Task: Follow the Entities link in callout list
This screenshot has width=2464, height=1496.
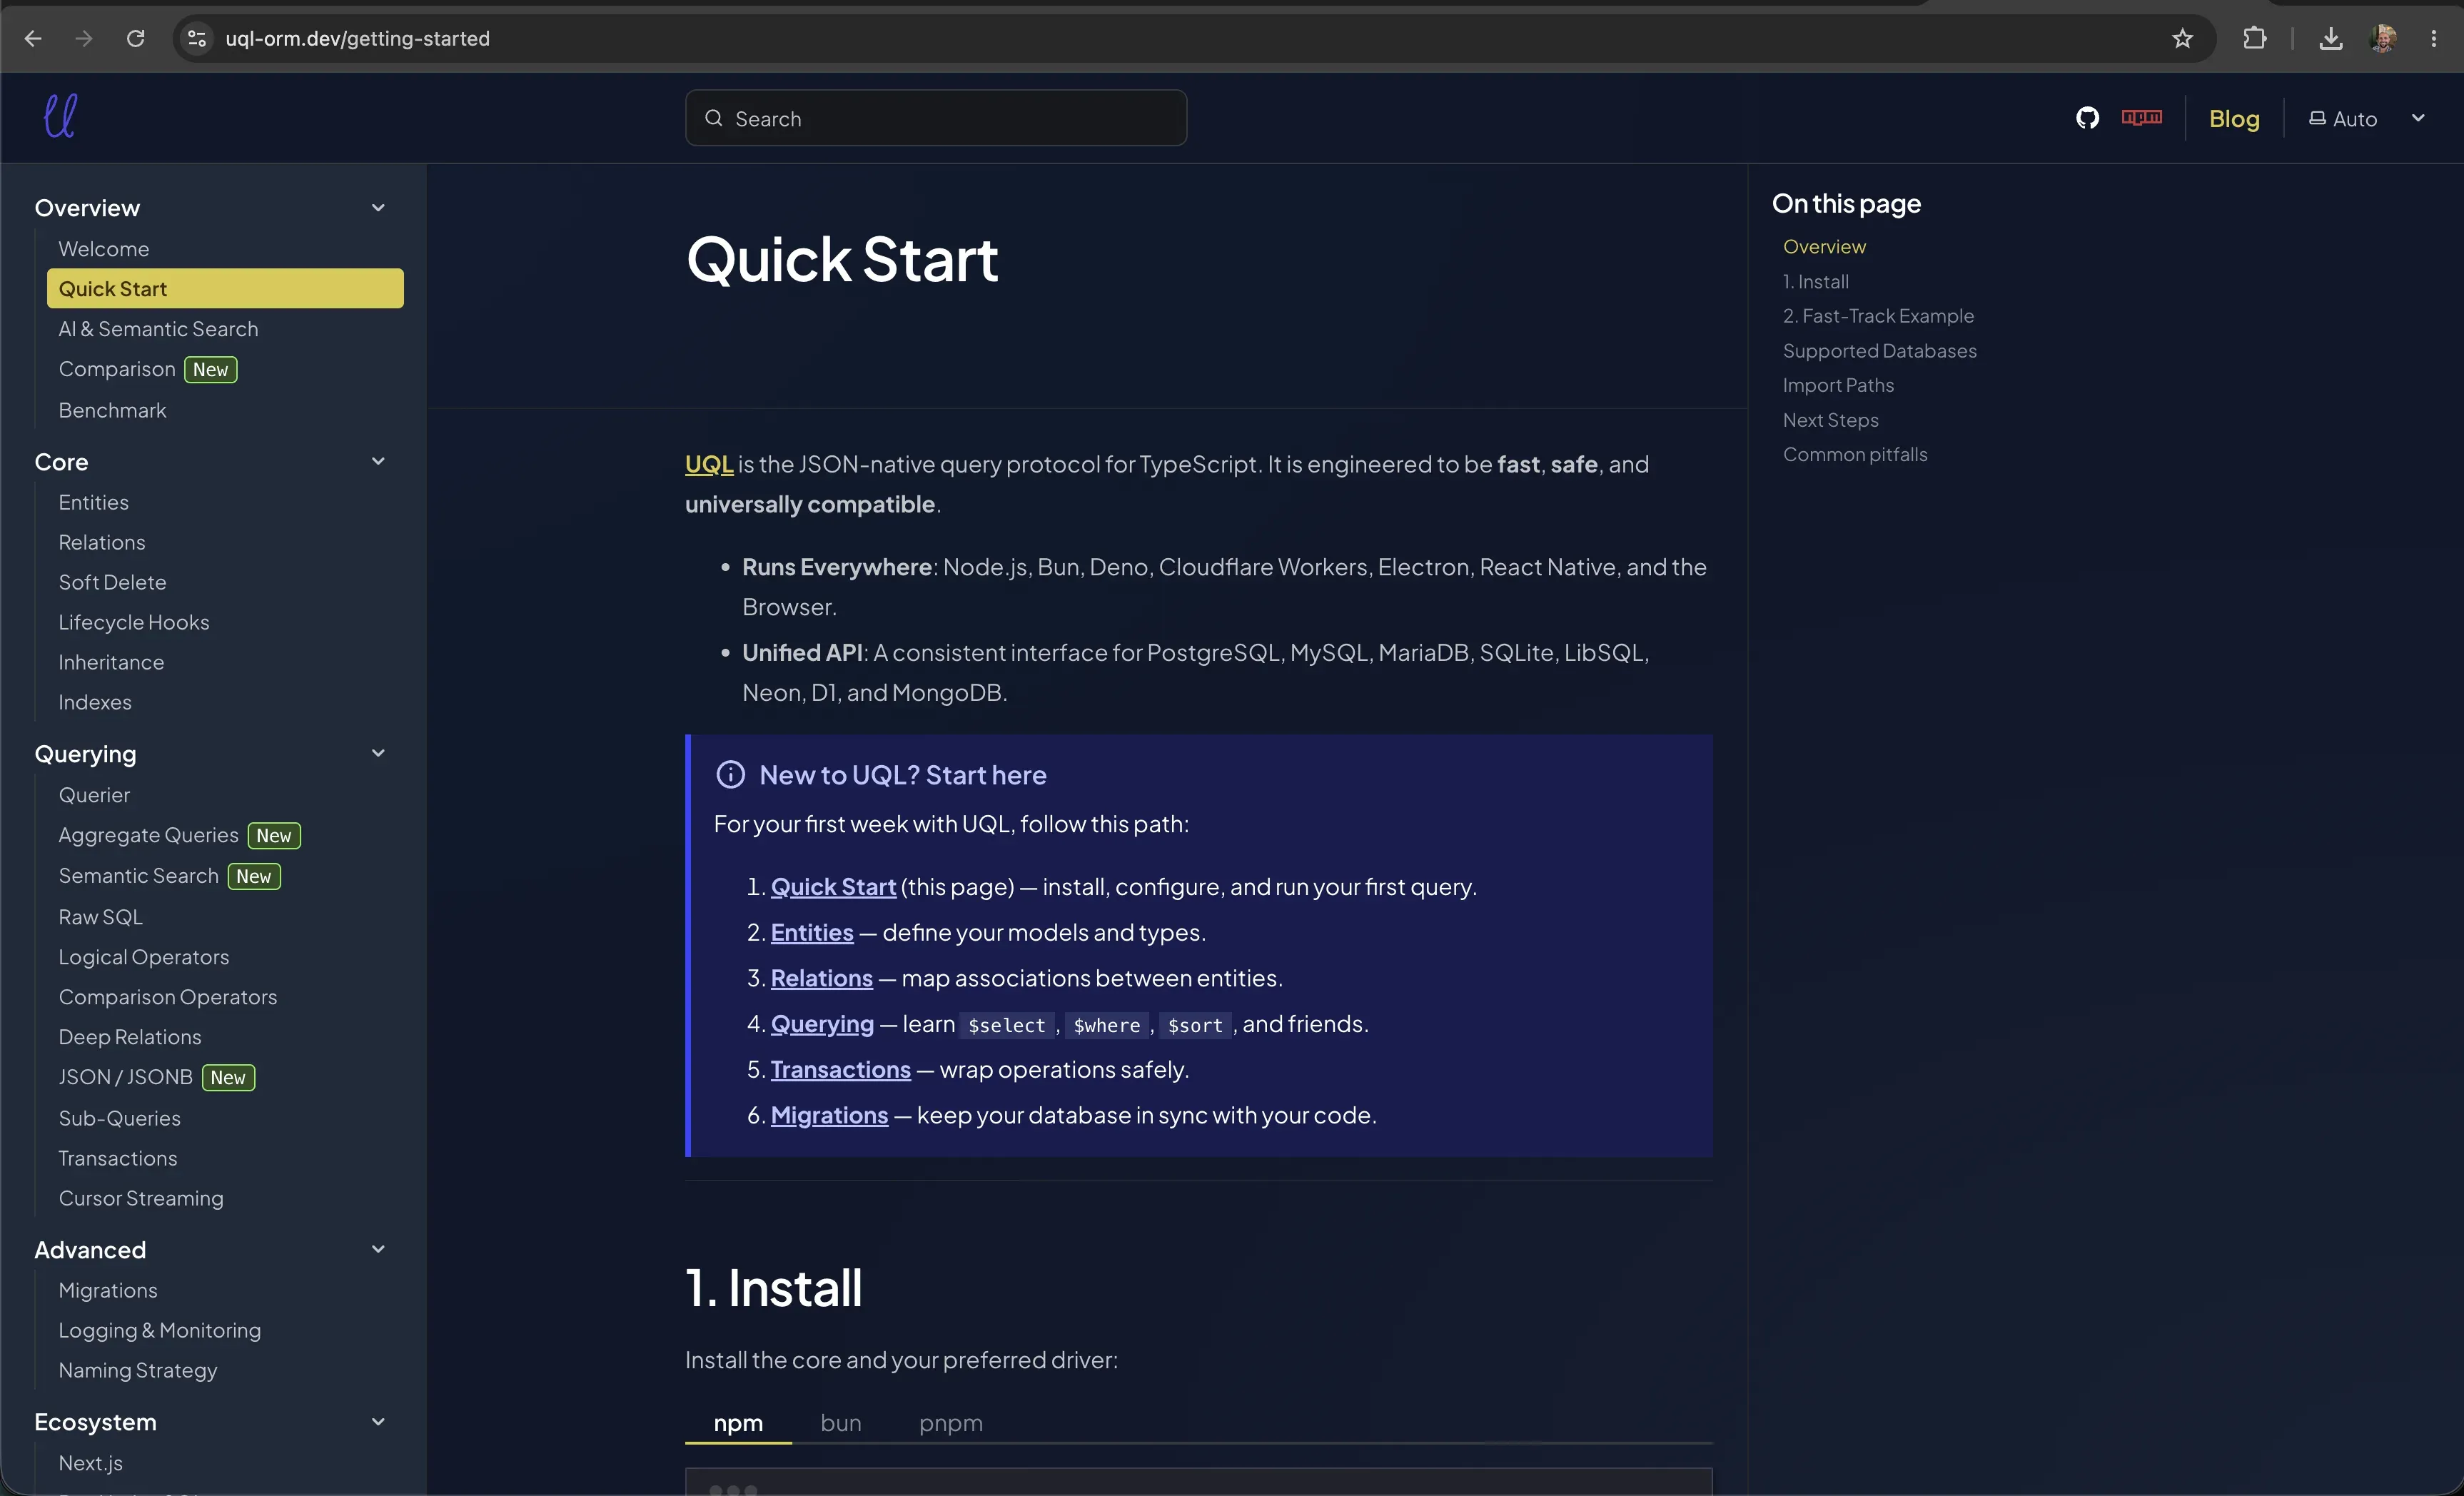Action: coord(812,932)
